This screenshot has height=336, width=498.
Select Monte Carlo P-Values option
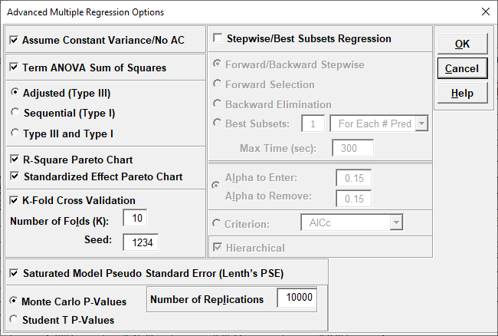coord(14,301)
